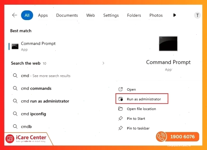Open the Web filter tab
Viewport: 207px width, 150px height.
pos(90,15)
